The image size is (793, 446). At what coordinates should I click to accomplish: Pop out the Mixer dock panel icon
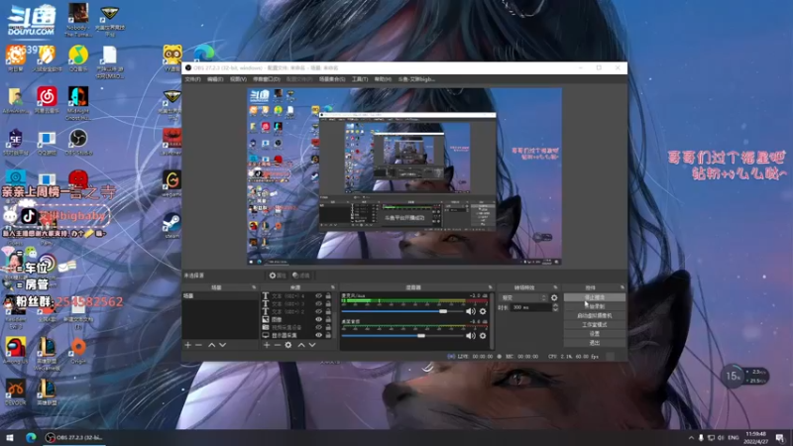pos(490,287)
